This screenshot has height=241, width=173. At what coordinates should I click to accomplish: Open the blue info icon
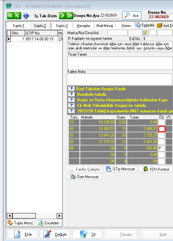tap(26, 16)
